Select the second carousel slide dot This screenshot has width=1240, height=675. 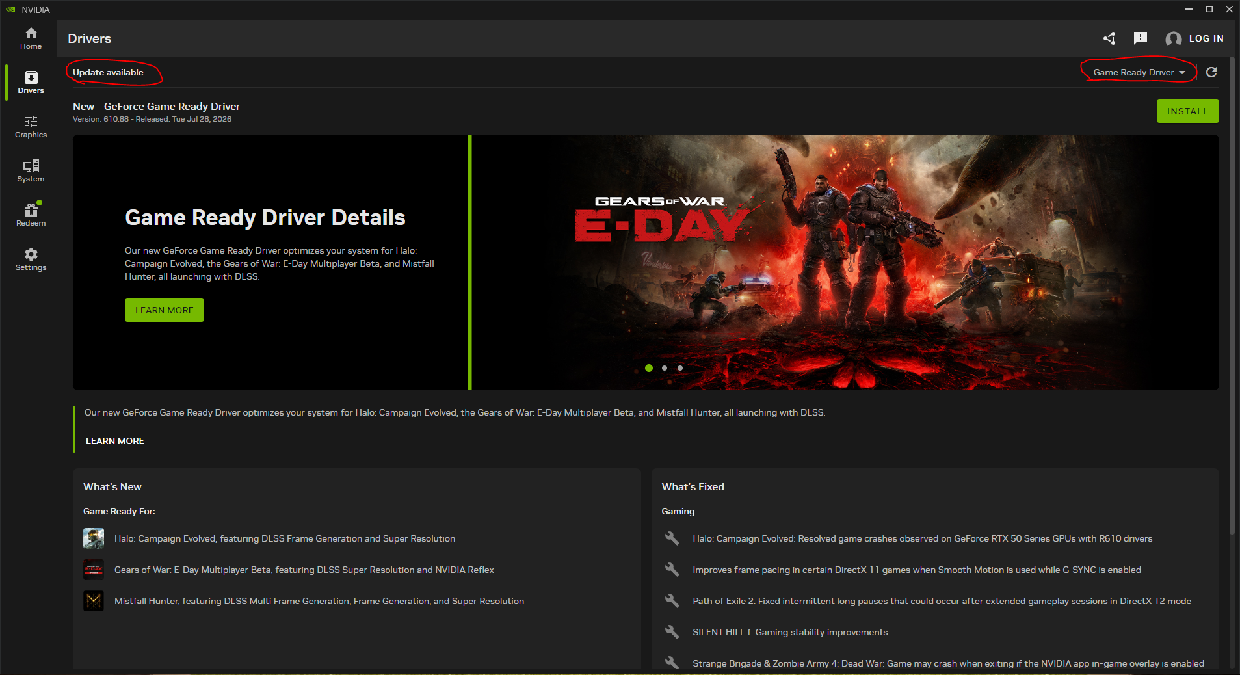tap(665, 368)
